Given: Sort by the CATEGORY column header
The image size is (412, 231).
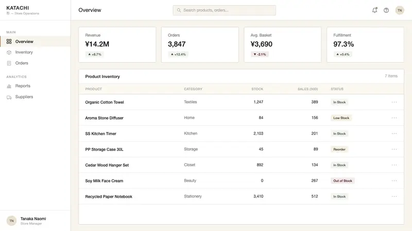Looking at the screenshot, I should point(193,89).
